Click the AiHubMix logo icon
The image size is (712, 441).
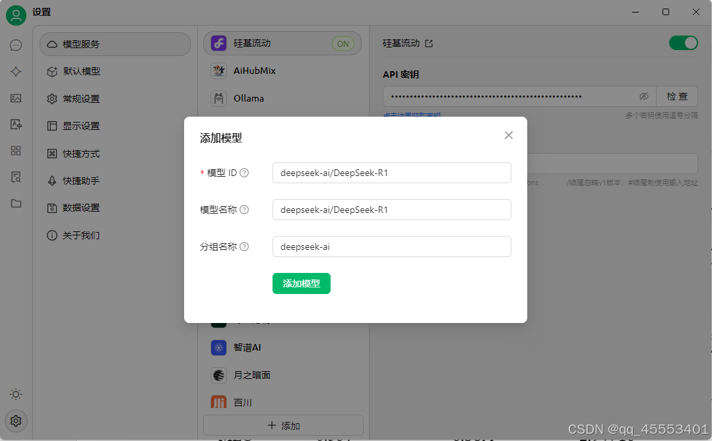coord(219,71)
